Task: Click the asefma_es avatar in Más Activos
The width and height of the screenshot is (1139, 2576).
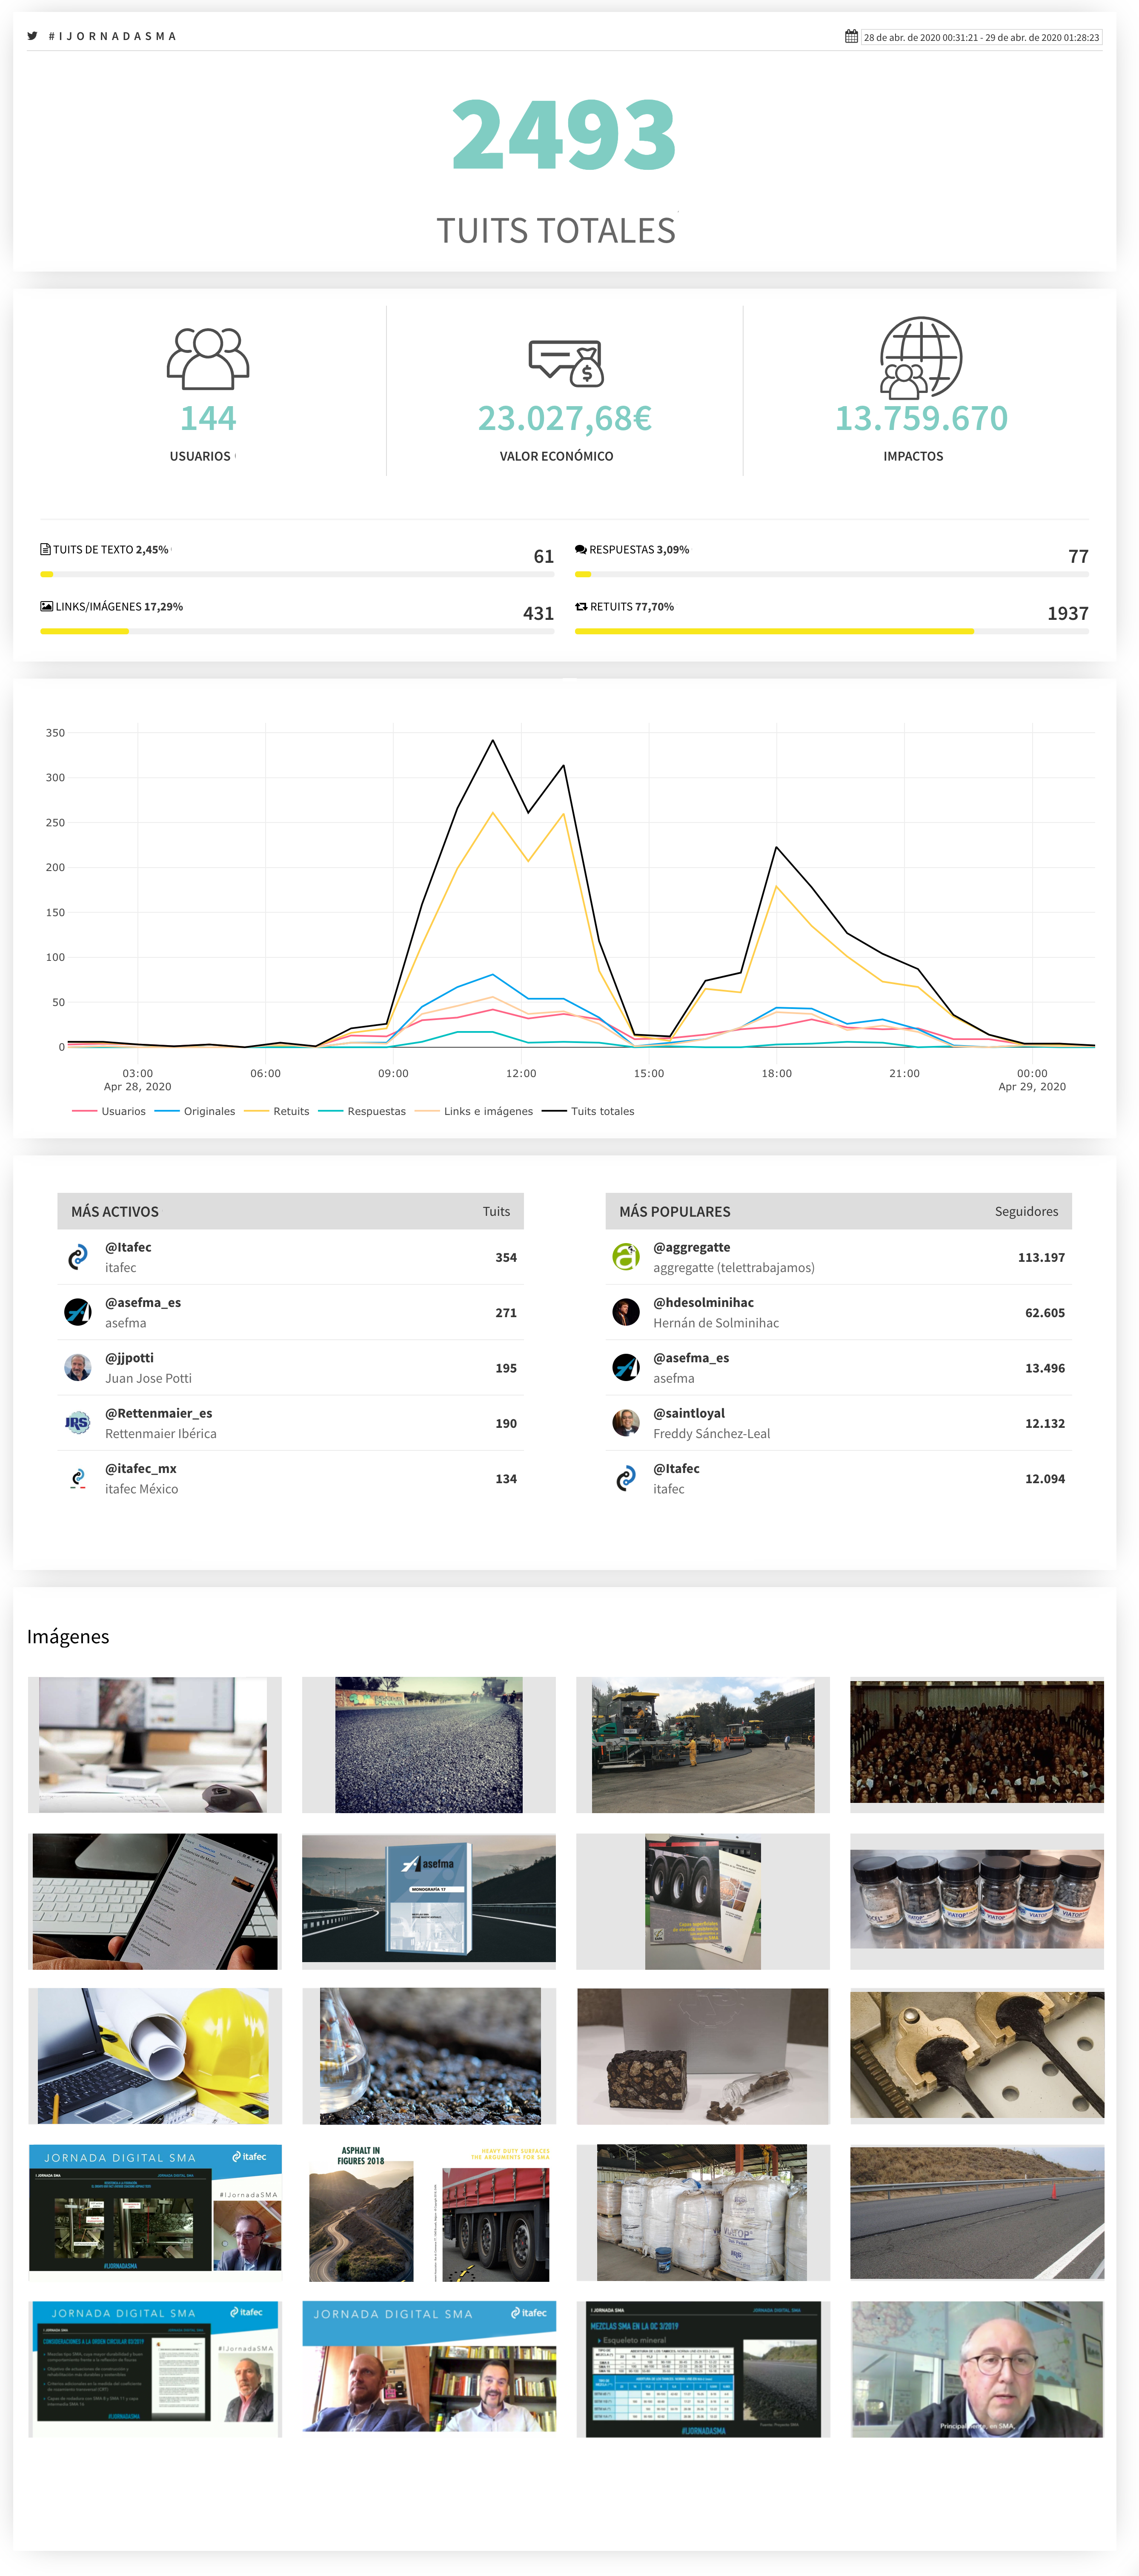Action: 78,1312
